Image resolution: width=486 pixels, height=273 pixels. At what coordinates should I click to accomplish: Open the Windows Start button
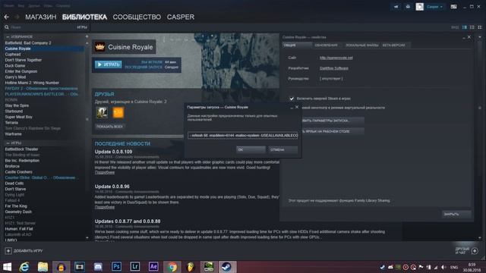point(7,267)
